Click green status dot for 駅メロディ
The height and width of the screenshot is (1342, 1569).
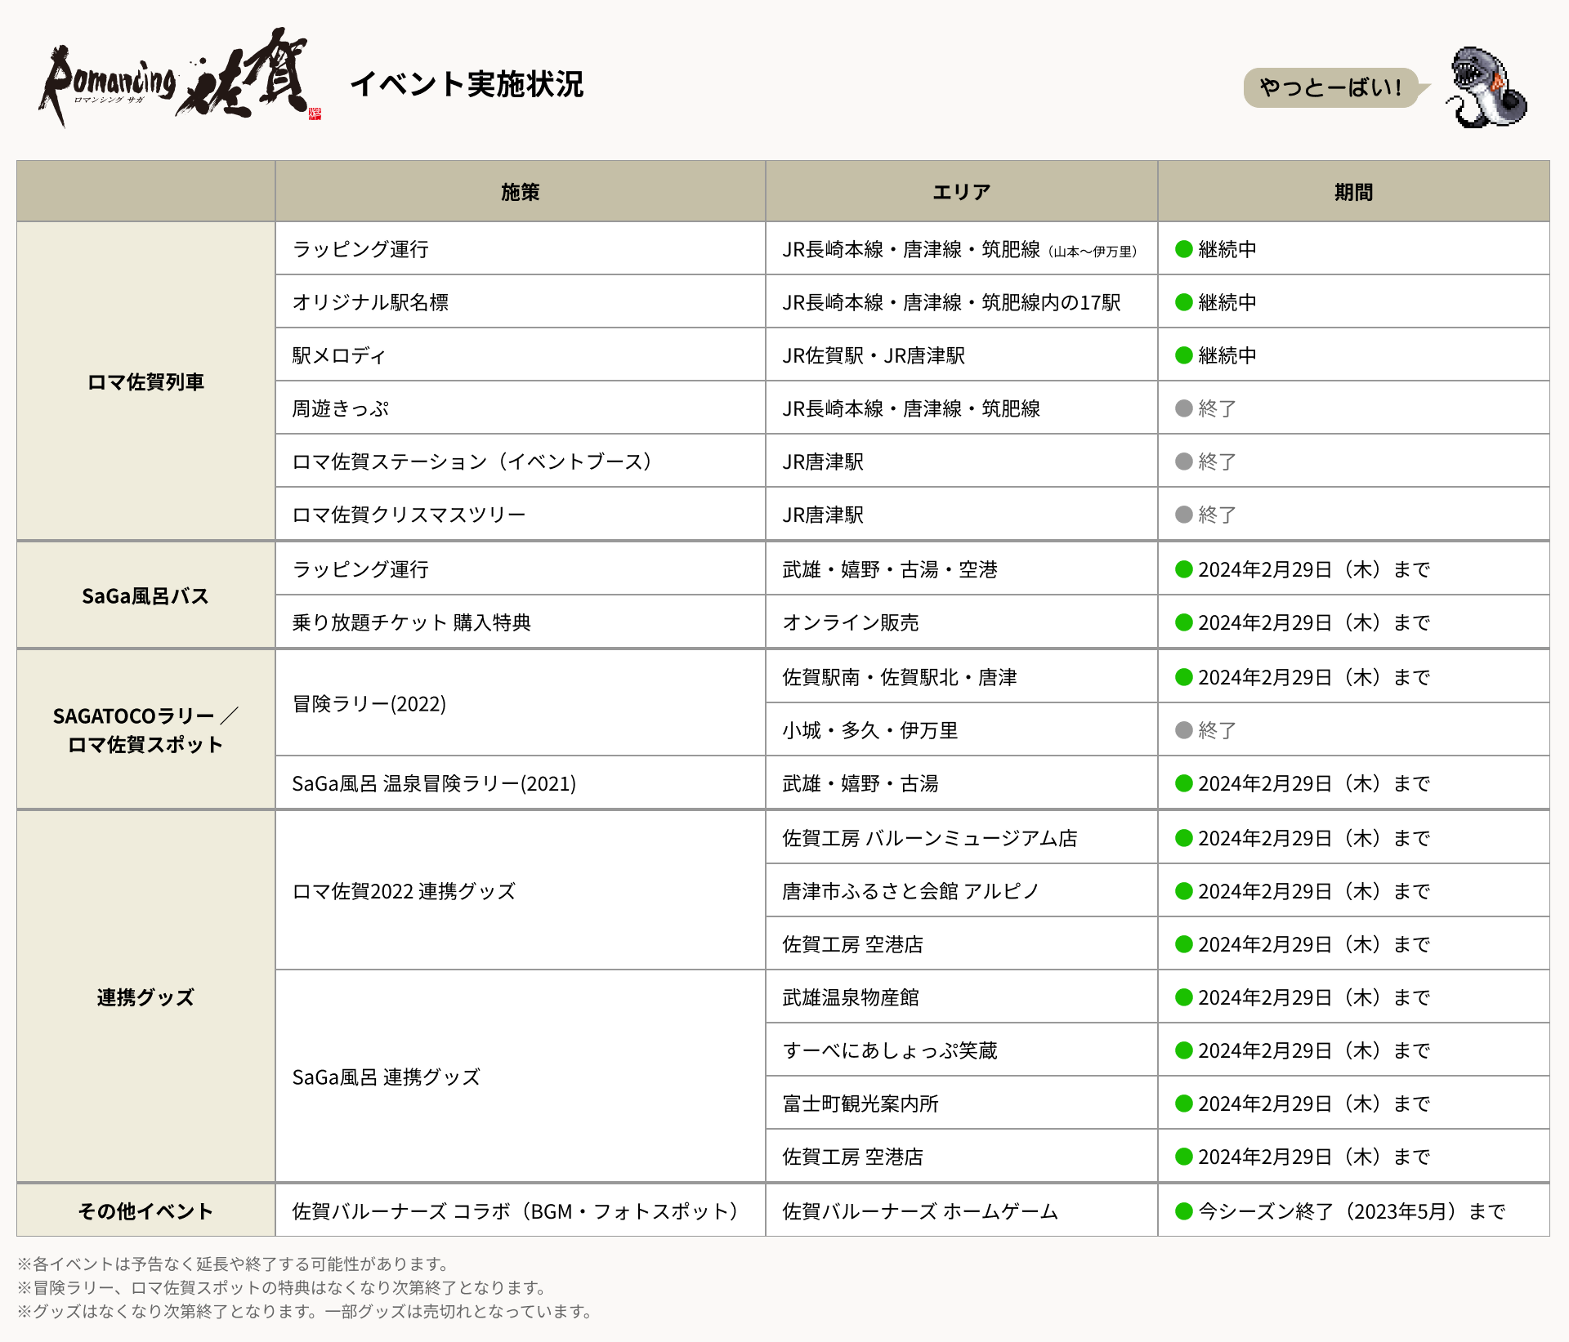1183,355
